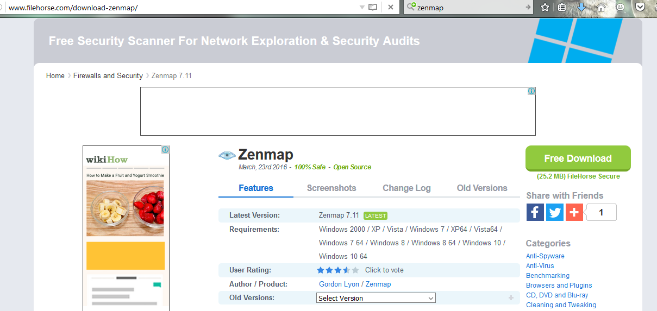Open the Cleaning and Tweaking category
Viewport: 657px width, 311px height.
561,305
